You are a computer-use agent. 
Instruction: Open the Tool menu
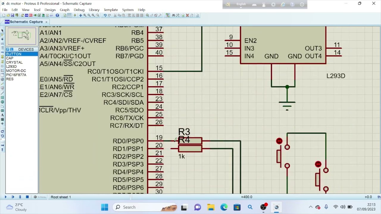[x=37, y=10]
